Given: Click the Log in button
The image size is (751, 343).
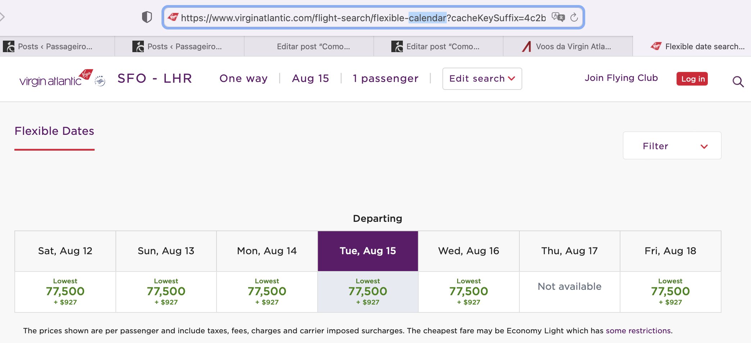Looking at the screenshot, I should pos(692,79).
